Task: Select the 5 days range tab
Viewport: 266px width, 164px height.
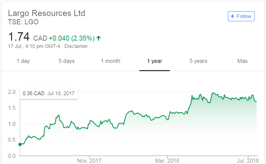Action: pos(66,61)
